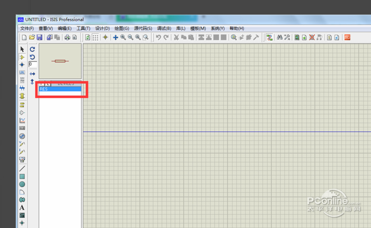The image size is (371, 228).
Task: Select the 2D Box drawing tool
Action: (22, 176)
